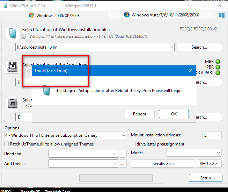Image resolution: width=228 pixels, height=192 pixels.
Task: Expand the Unattend combo box
Action: (83, 154)
